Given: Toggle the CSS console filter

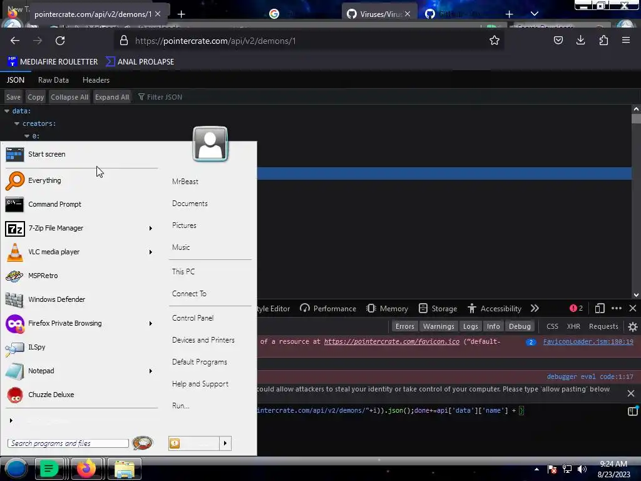Looking at the screenshot, I should 552,326.
